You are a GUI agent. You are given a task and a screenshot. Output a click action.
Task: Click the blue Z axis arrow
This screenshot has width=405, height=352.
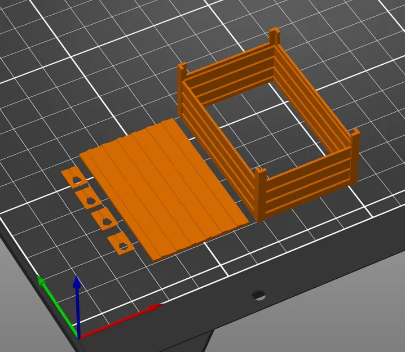coord(77,307)
